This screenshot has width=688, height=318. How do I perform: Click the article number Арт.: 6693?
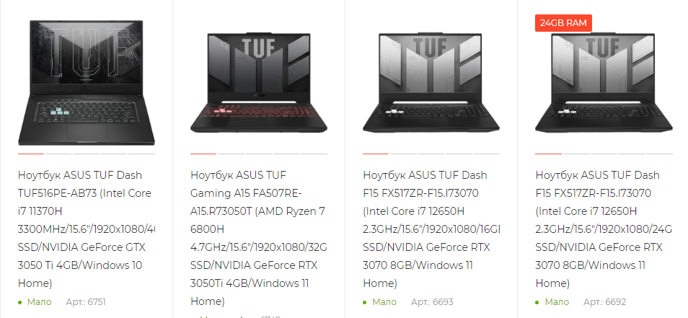(432, 301)
